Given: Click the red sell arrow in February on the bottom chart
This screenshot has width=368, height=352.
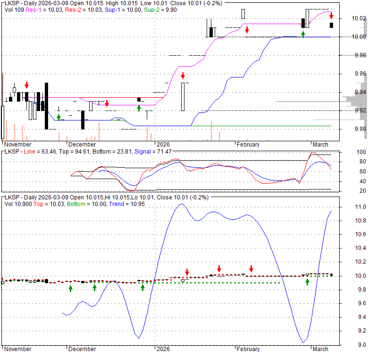Looking at the screenshot, I should (251, 269).
